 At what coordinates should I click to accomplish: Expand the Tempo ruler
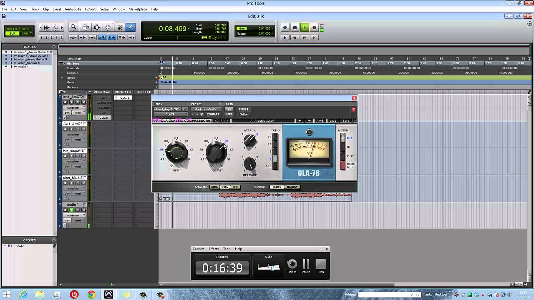pyautogui.click(x=62, y=77)
